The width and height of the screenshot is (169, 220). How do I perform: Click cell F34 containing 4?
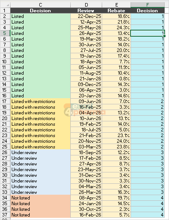[x=148, y=198]
